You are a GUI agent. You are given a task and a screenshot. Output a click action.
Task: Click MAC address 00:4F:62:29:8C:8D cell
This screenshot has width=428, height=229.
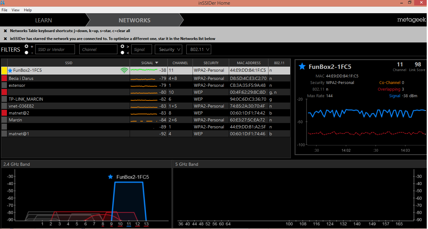(248, 92)
